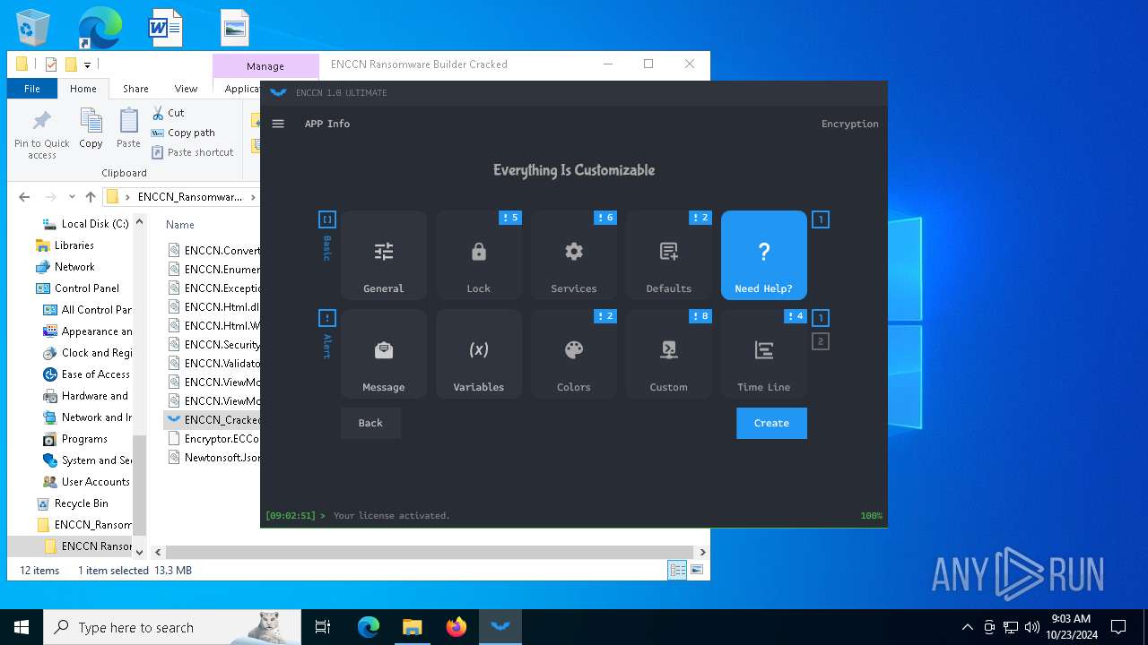Image resolution: width=1148 pixels, height=645 pixels.
Task: Select Alert row page 2 indicator
Action: click(x=820, y=341)
